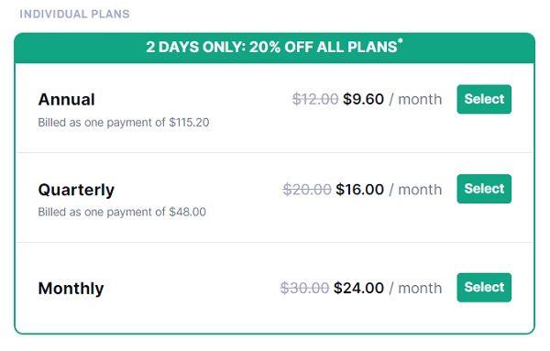Click the '/ month' text in Annual row

pos(415,99)
